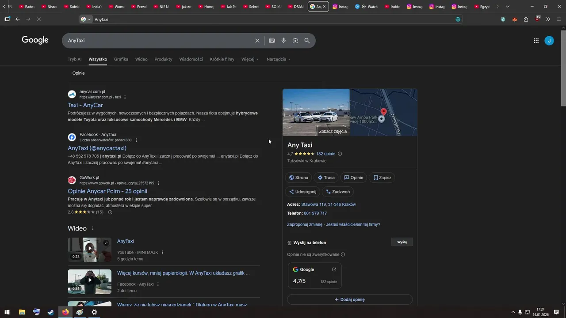Open Windows Start menu
The height and width of the screenshot is (318, 566).
7,312
